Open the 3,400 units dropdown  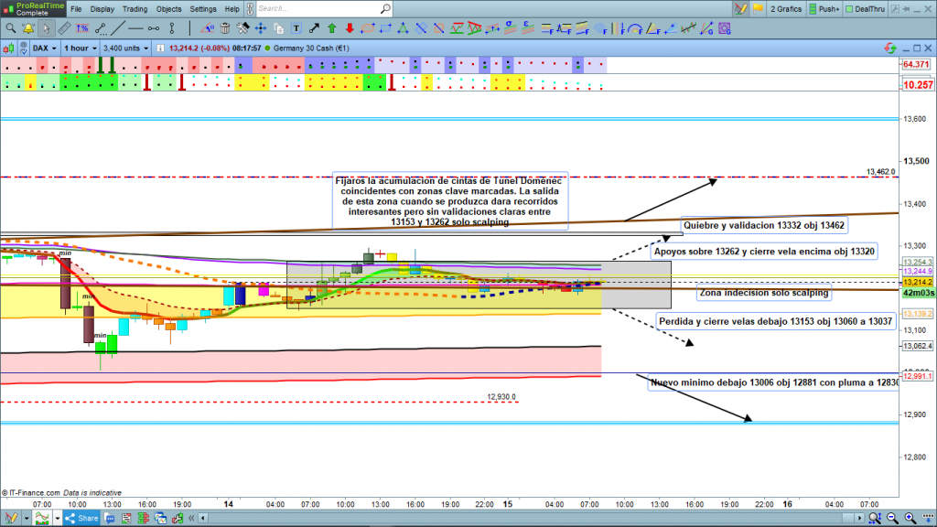pos(126,48)
